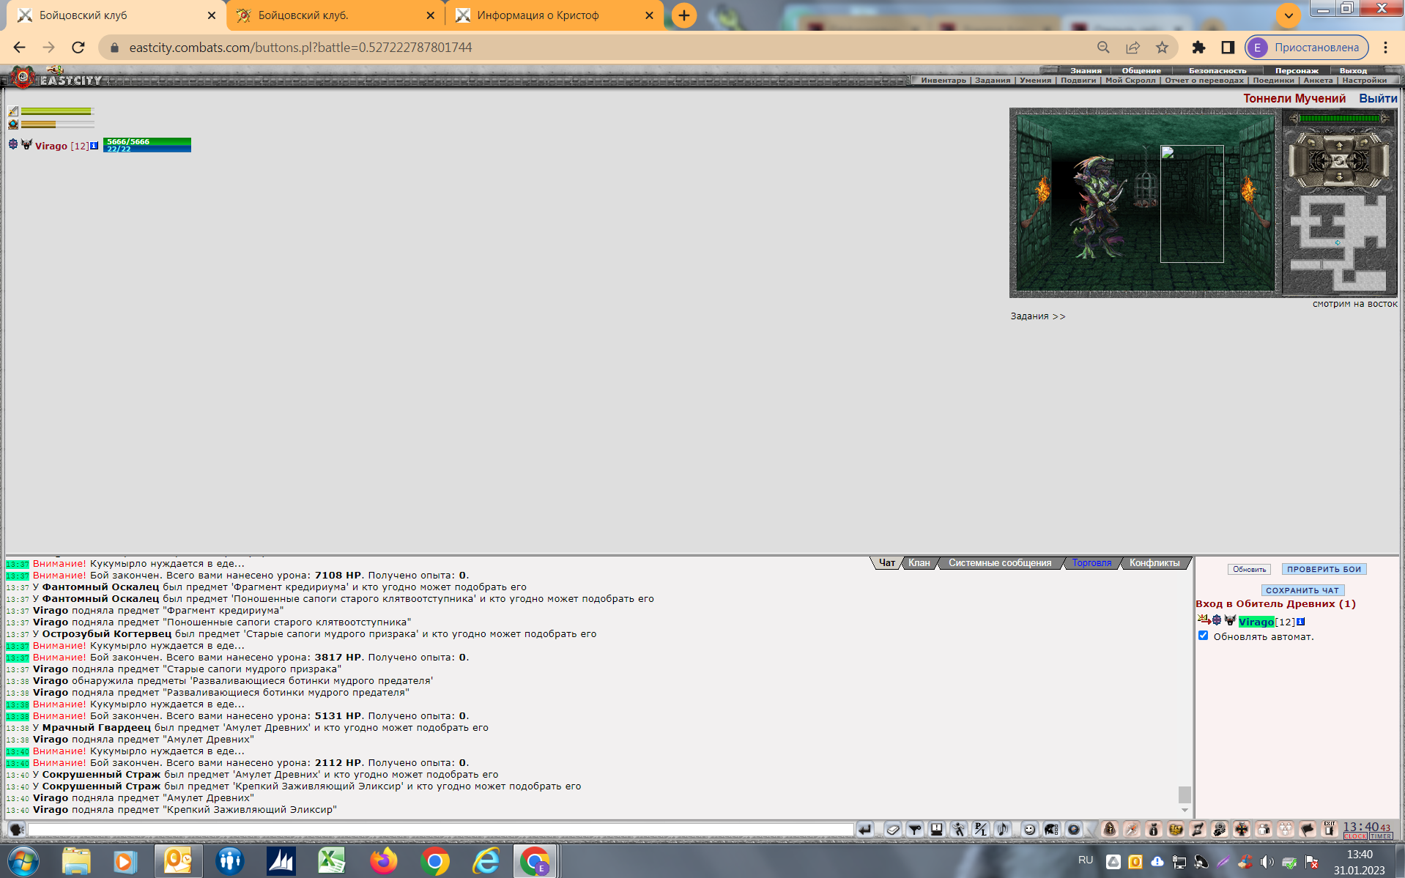Click the 'ПРОВЕРИТЬ БОИ' button

(1324, 569)
